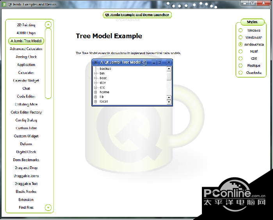
Task: Click the tree view scrollbar up arrow
Action: [169, 69]
